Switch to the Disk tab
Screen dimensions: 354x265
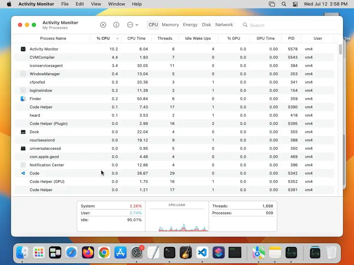click(206, 25)
